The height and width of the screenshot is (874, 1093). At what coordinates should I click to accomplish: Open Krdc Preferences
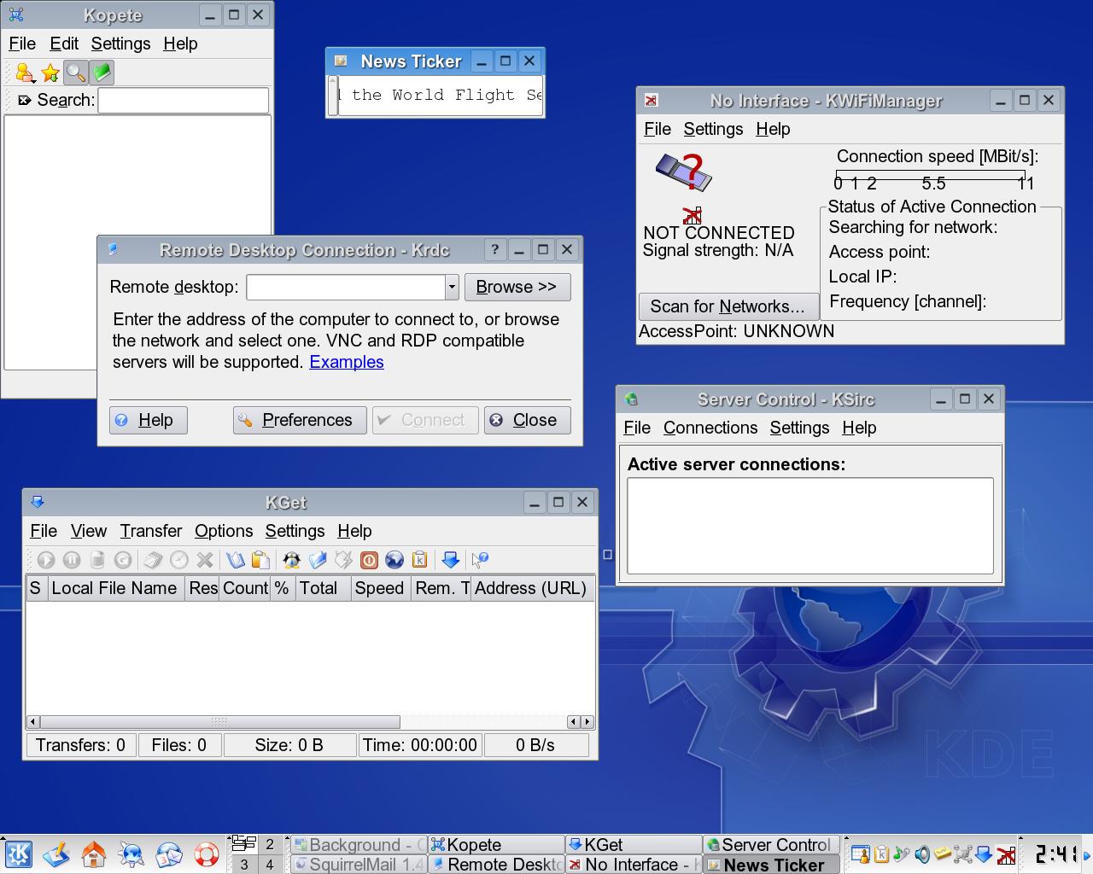[300, 420]
